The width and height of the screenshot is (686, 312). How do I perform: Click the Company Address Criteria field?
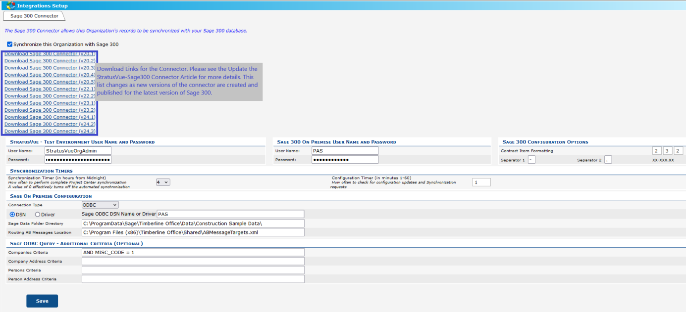click(193, 261)
